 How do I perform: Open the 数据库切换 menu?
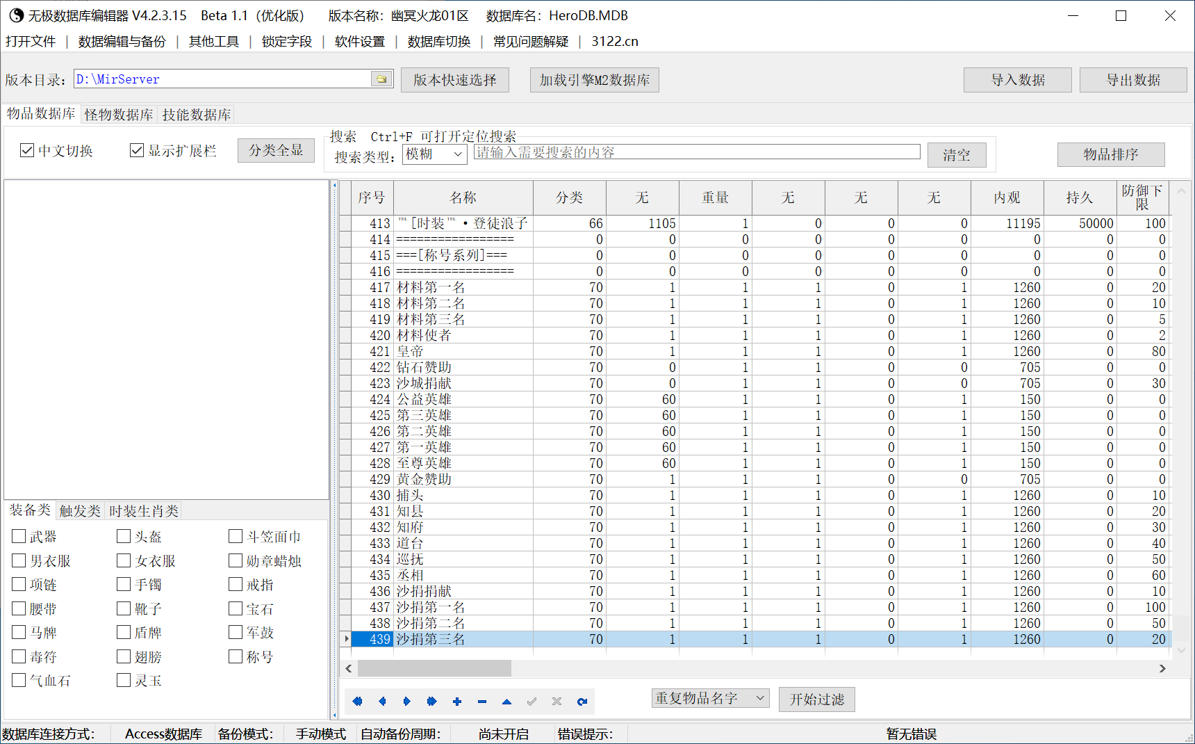click(439, 42)
